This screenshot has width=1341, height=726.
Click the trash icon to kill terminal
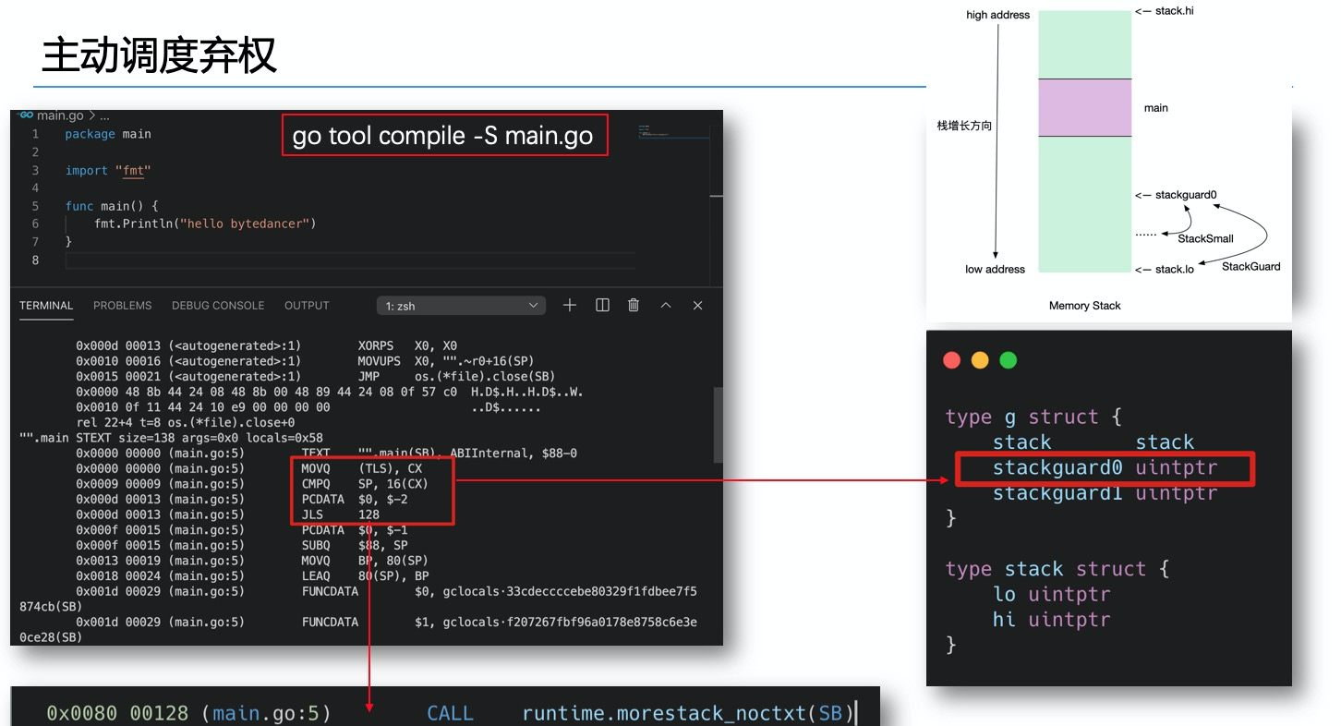coord(634,305)
